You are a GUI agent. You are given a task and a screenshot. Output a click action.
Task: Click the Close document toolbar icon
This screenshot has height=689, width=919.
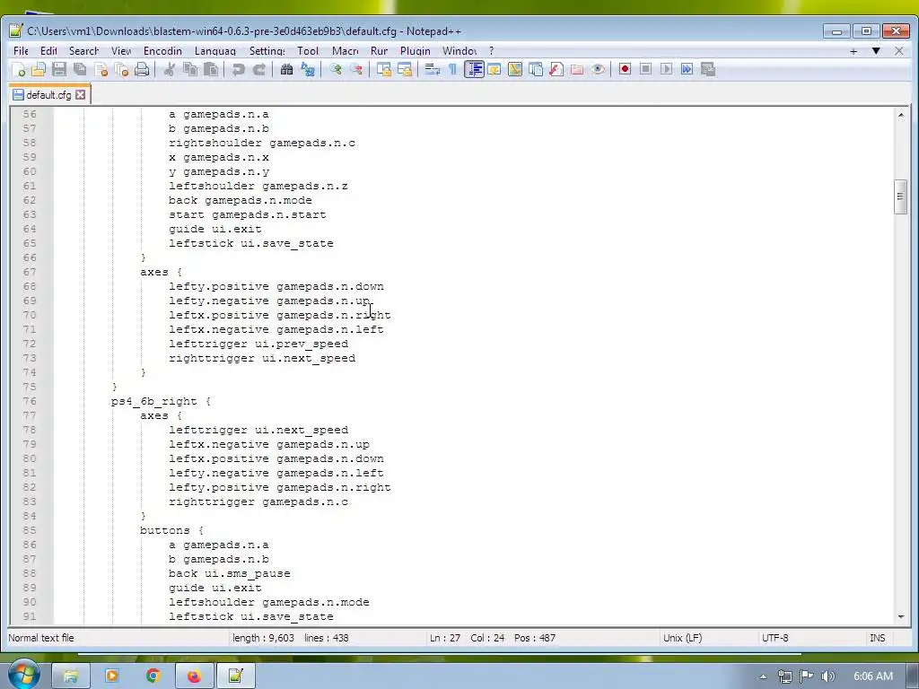(x=101, y=70)
